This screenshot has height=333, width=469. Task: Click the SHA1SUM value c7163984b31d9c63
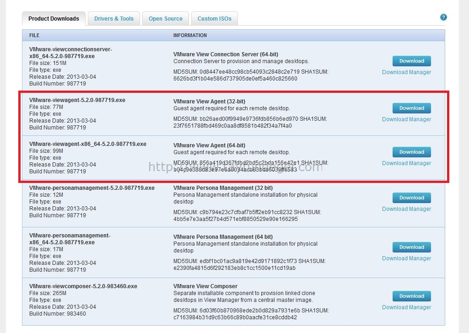(235, 317)
